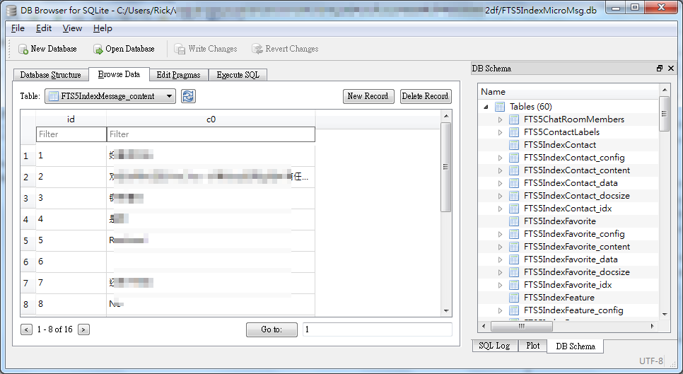Expand the FTS5IndexFavorite_docsize node
The width and height of the screenshot is (683, 374).
point(500,273)
